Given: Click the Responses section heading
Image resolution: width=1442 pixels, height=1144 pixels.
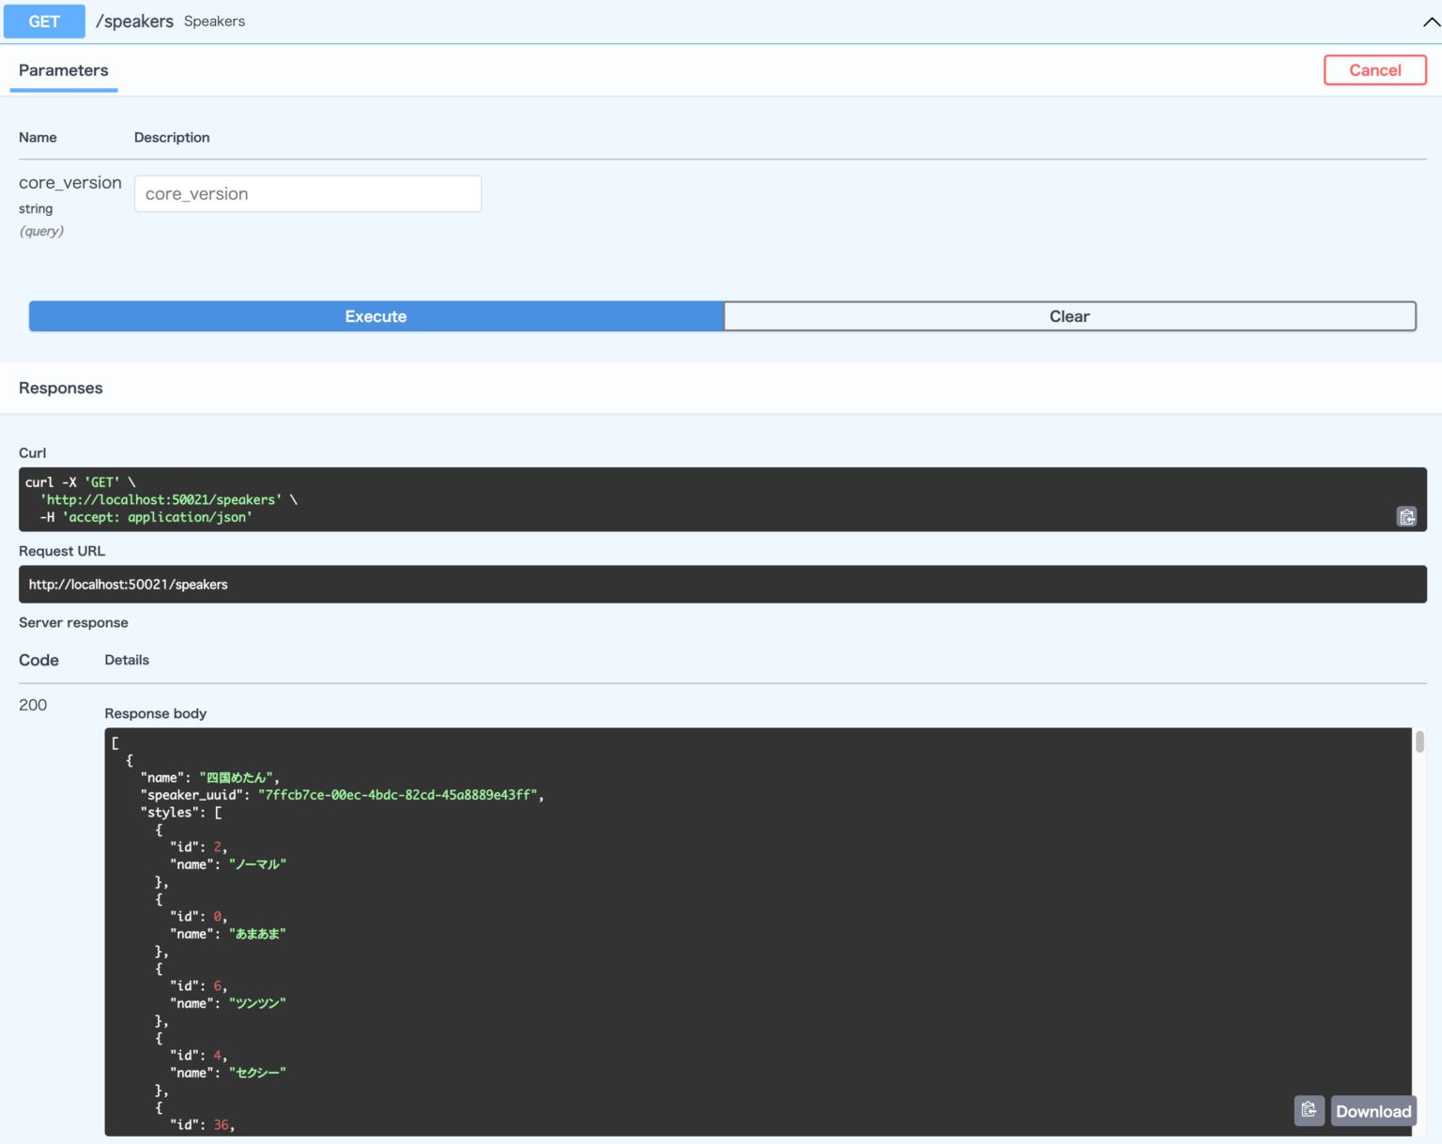Looking at the screenshot, I should [60, 388].
